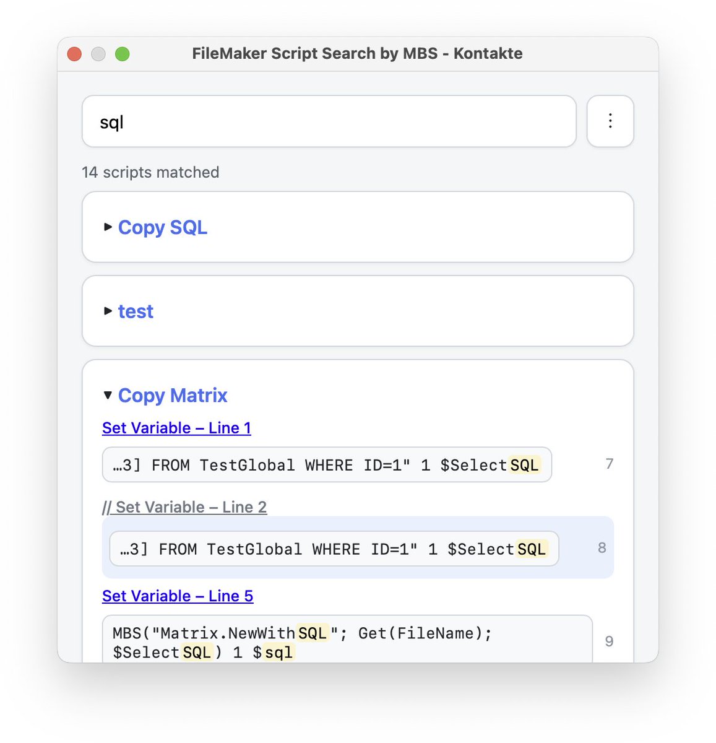Expand the Copy SQL script results
The image size is (716, 743).
(x=108, y=227)
